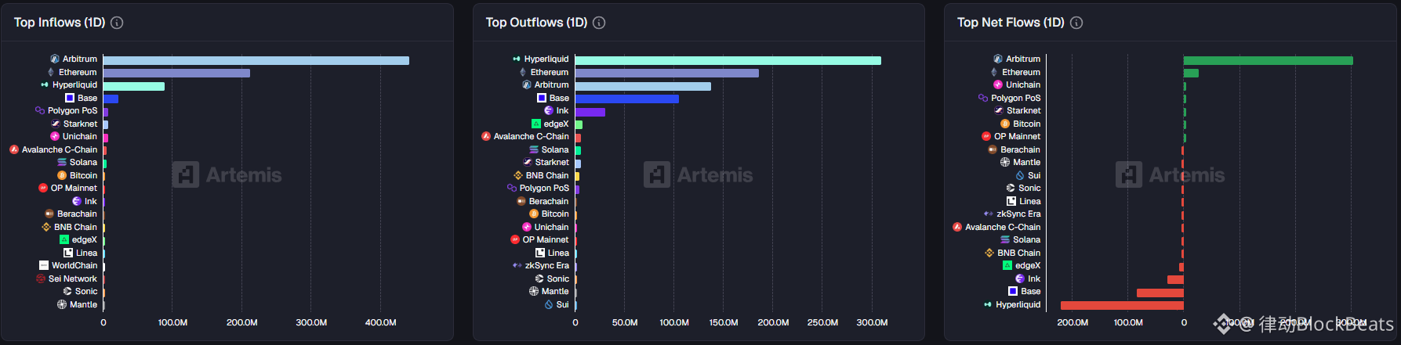Click the Artemis watermark in Top Outflows chart
The height and width of the screenshot is (345, 1401).
699,174
